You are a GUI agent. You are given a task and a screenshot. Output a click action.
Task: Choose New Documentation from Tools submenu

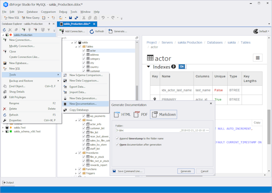pos(86,104)
